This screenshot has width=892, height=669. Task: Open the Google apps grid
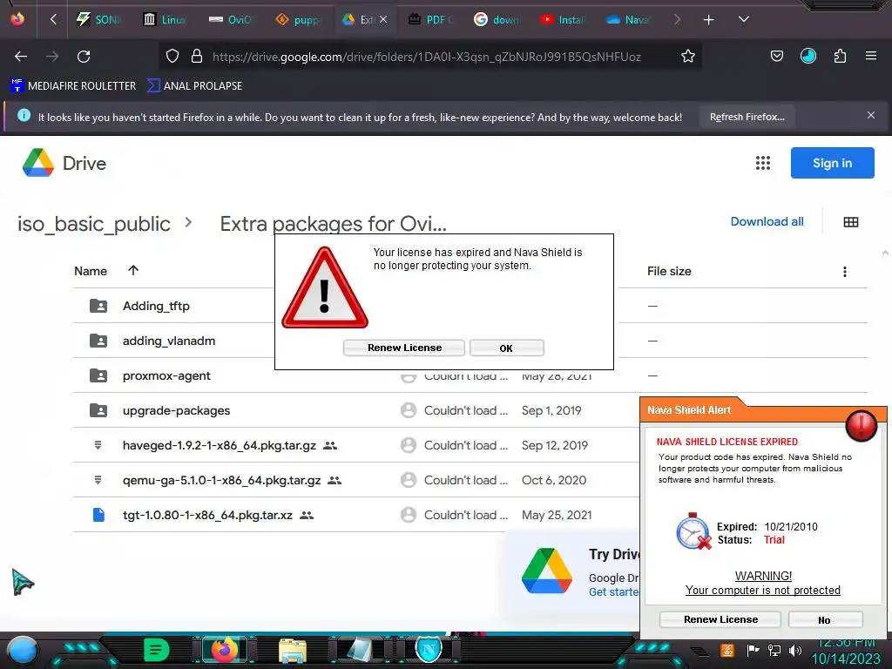(763, 163)
